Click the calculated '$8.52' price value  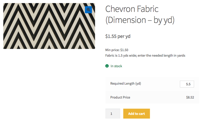tap(190, 97)
